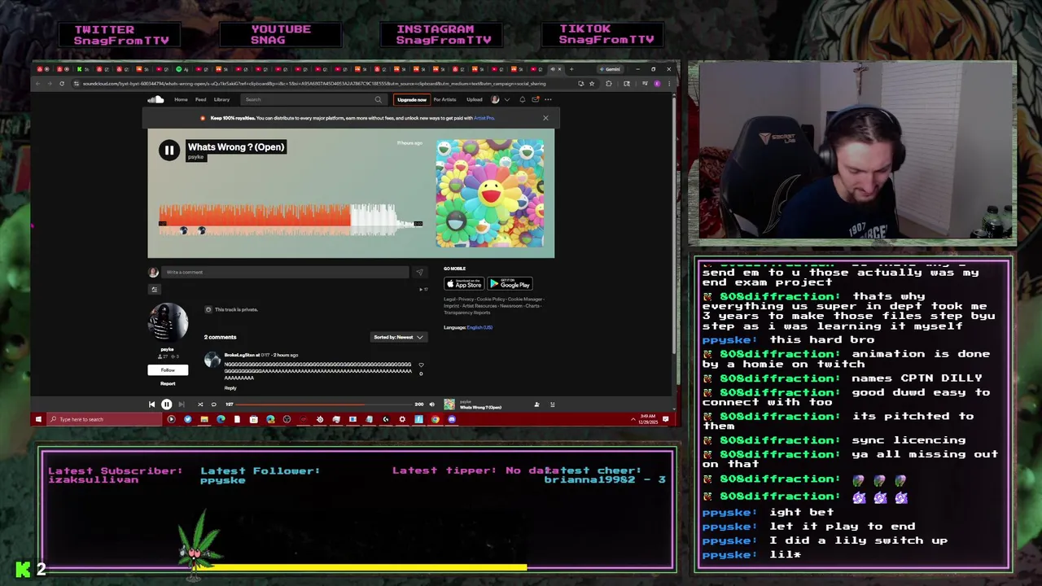Screen dimensions: 1042x586
Task: Toggle shuffle in player bar
Action: click(200, 405)
